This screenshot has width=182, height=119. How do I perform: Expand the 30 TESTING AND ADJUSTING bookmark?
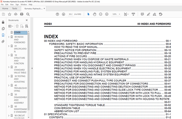(9, 76)
